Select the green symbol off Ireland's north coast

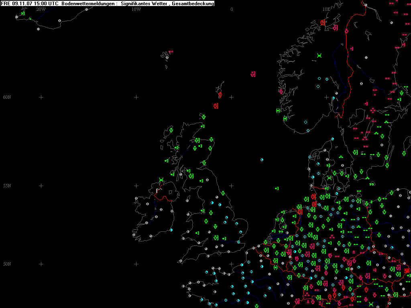point(161,180)
